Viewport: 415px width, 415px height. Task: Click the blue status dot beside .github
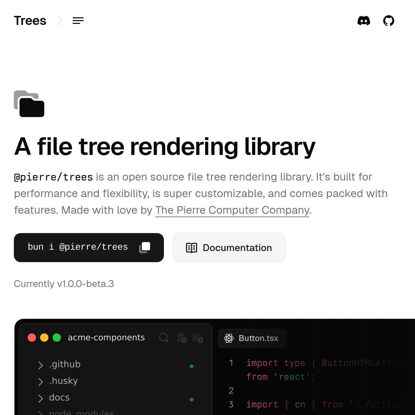pyautogui.click(x=192, y=366)
